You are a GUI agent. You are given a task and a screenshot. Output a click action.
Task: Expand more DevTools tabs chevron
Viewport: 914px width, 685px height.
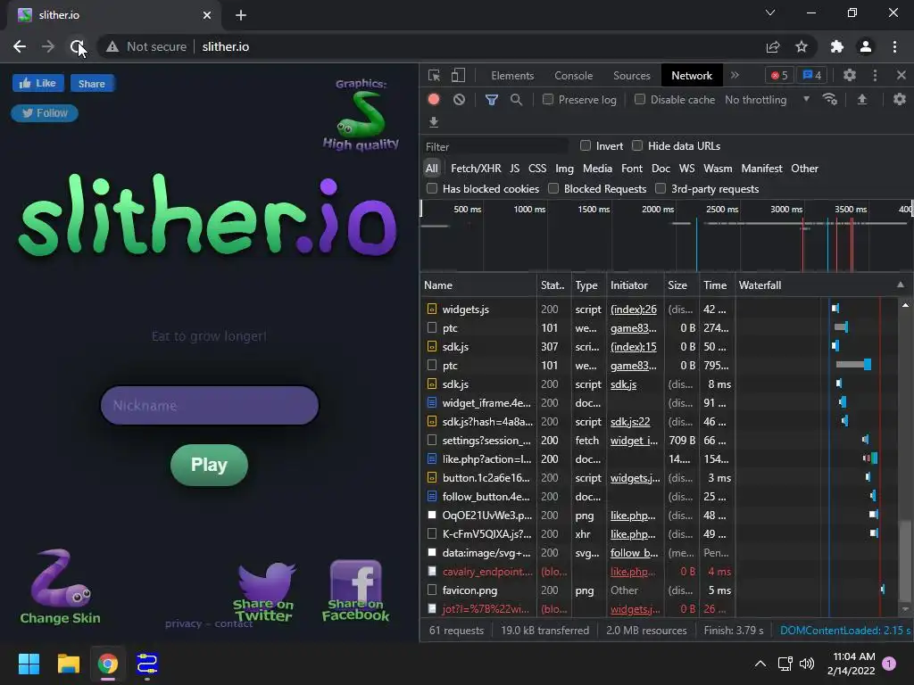735,75
